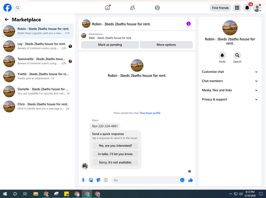Image resolution: width=266 pixels, height=198 pixels.
Task: Open the emoji picker
Action: 182,180
